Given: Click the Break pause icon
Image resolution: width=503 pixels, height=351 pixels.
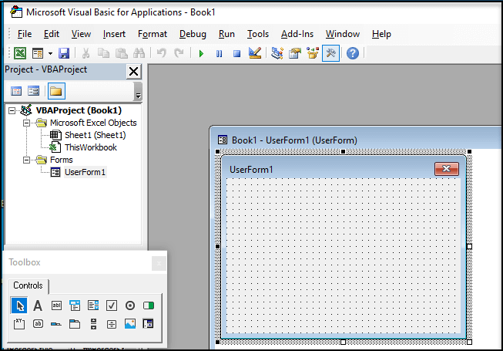Looking at the screenshot, I should point(219,54).
